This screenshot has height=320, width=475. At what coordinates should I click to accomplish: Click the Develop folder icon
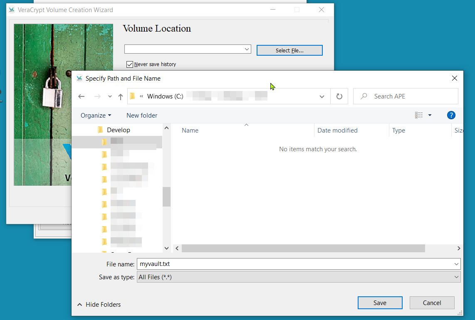[x=100, y=130]
